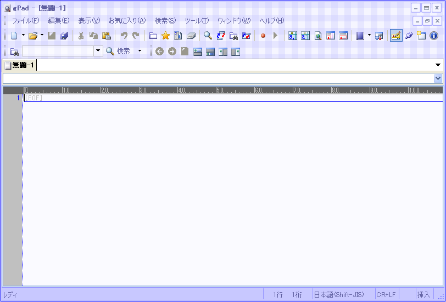
Task: Click the Undo arrow icon
Action: pyautogui.click(x=124, y=36)
